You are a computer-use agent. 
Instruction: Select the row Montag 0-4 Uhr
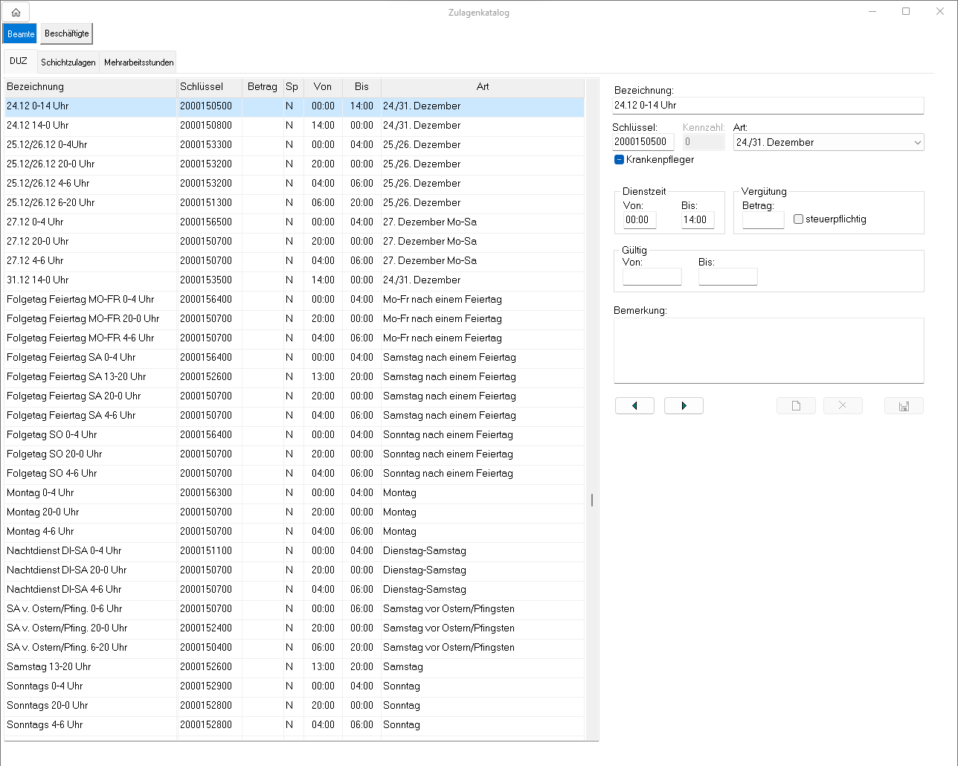(x=89, y=492)
